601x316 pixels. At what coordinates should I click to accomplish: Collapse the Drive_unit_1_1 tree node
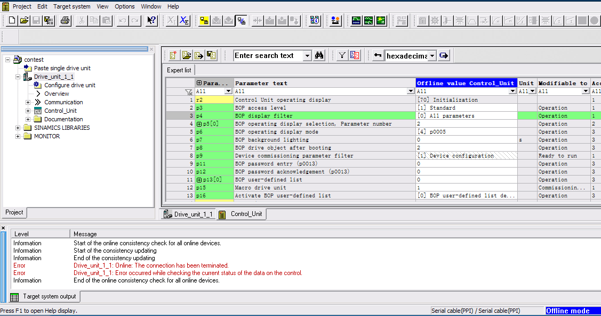[x=18, y=77]
